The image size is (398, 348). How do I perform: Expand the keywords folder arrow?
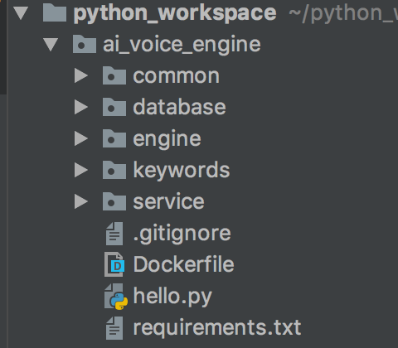tap(81, 170)
